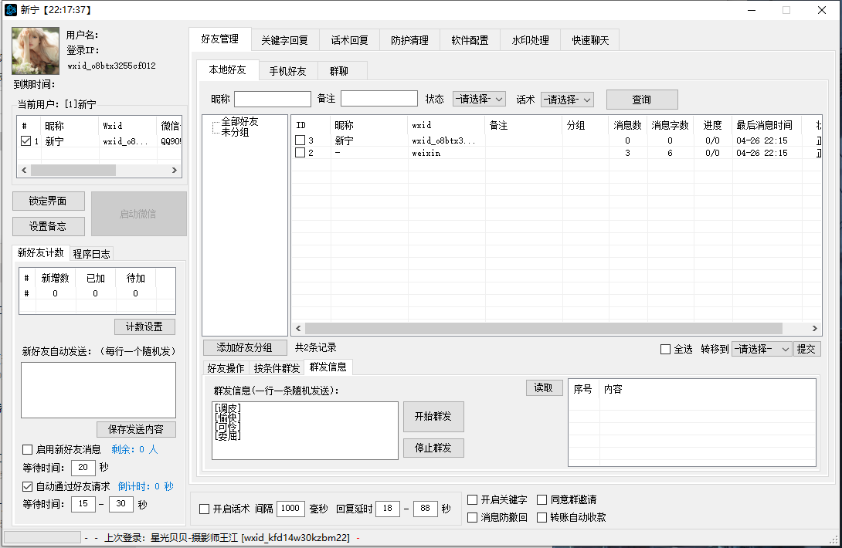Screen dimensions: 842x548
Task: Tick checkbox for friend row ID 3
Action: [300, 140]
